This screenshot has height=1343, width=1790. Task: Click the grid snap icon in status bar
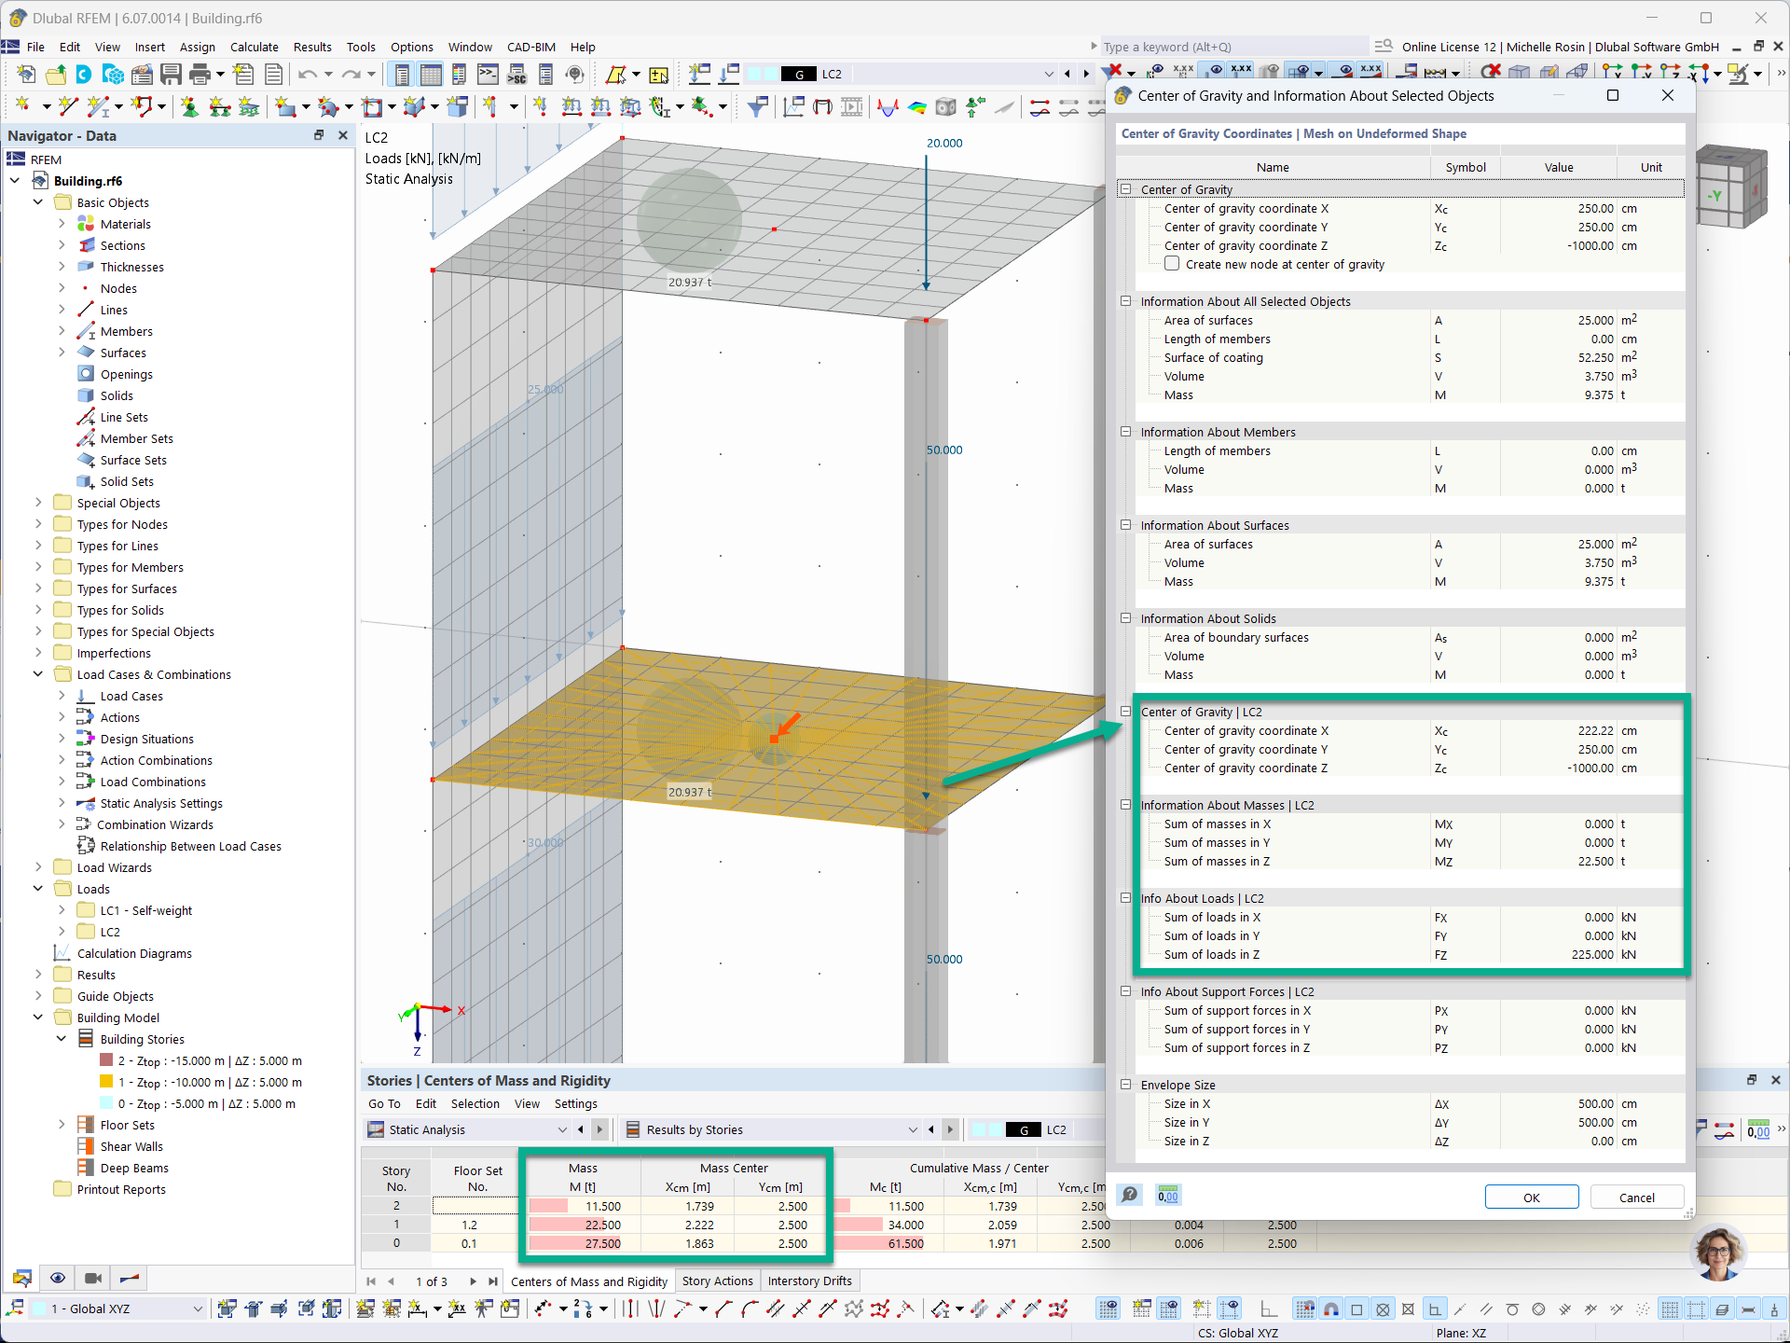[x=1303, y=1308]
